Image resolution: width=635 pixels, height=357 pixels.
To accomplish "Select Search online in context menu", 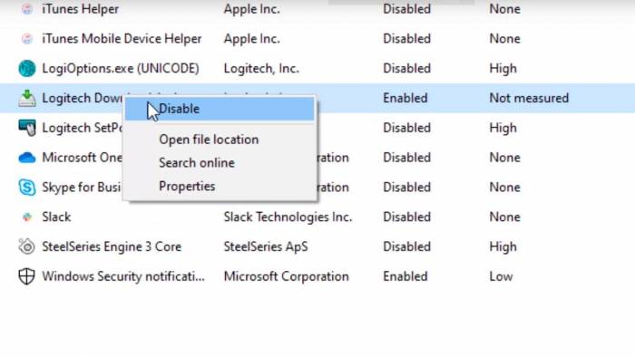I will click(x=197, y=163).
